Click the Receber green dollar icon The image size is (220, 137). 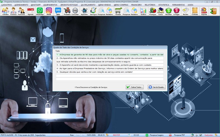click(169, 11)
